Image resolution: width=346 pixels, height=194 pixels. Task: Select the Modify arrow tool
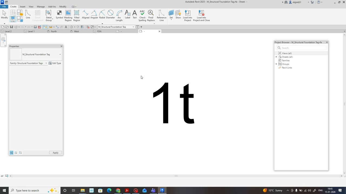pos(4,15)
